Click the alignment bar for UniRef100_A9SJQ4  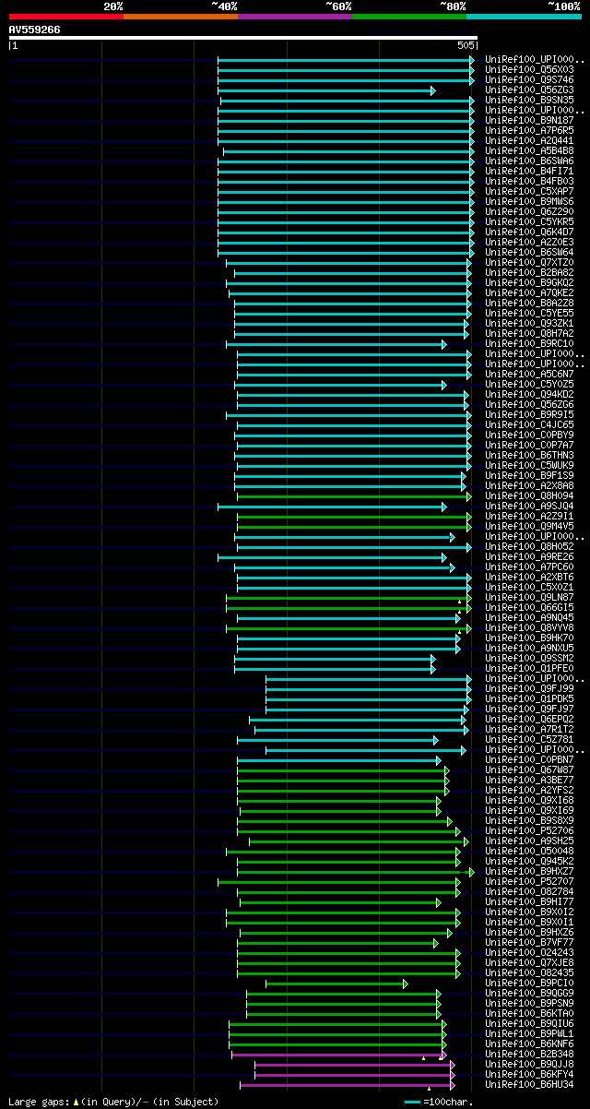(x=332, y=507)
